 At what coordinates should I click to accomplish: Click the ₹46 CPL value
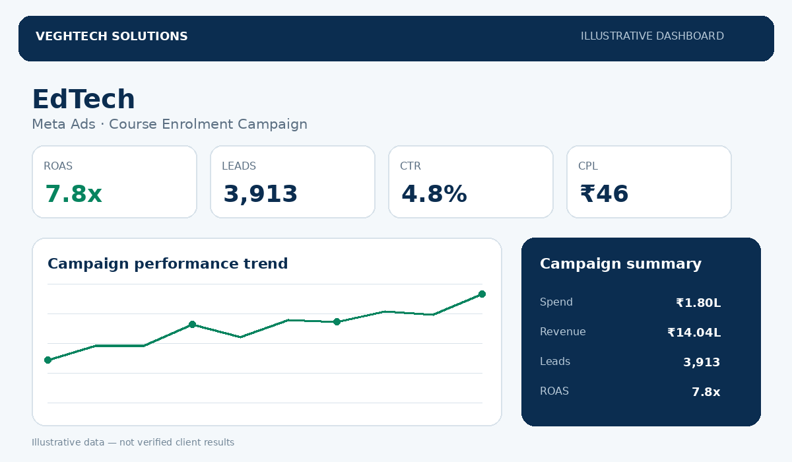[604, 194]
